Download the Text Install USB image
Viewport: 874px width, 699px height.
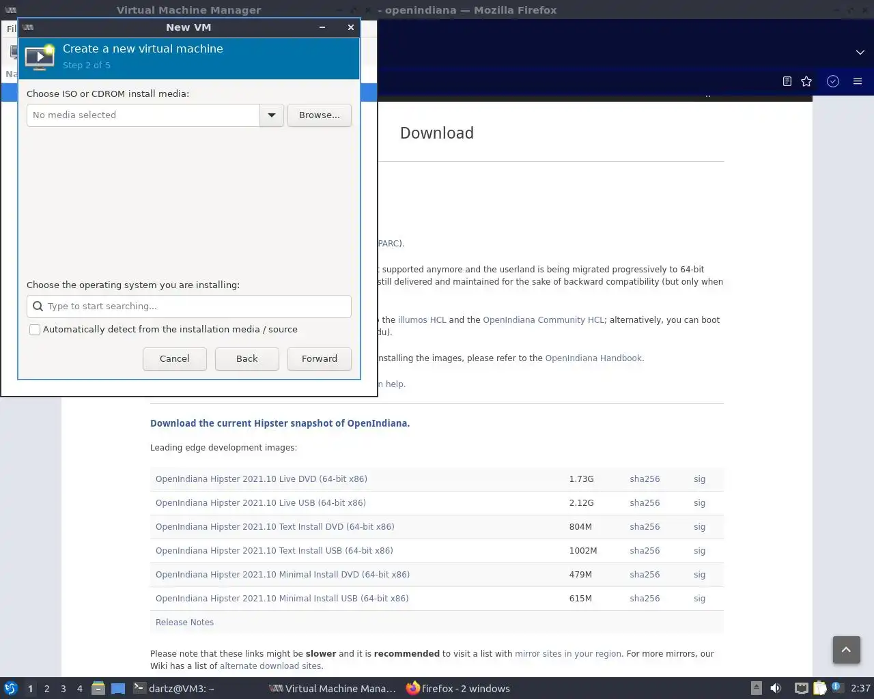tap(274, 551)
